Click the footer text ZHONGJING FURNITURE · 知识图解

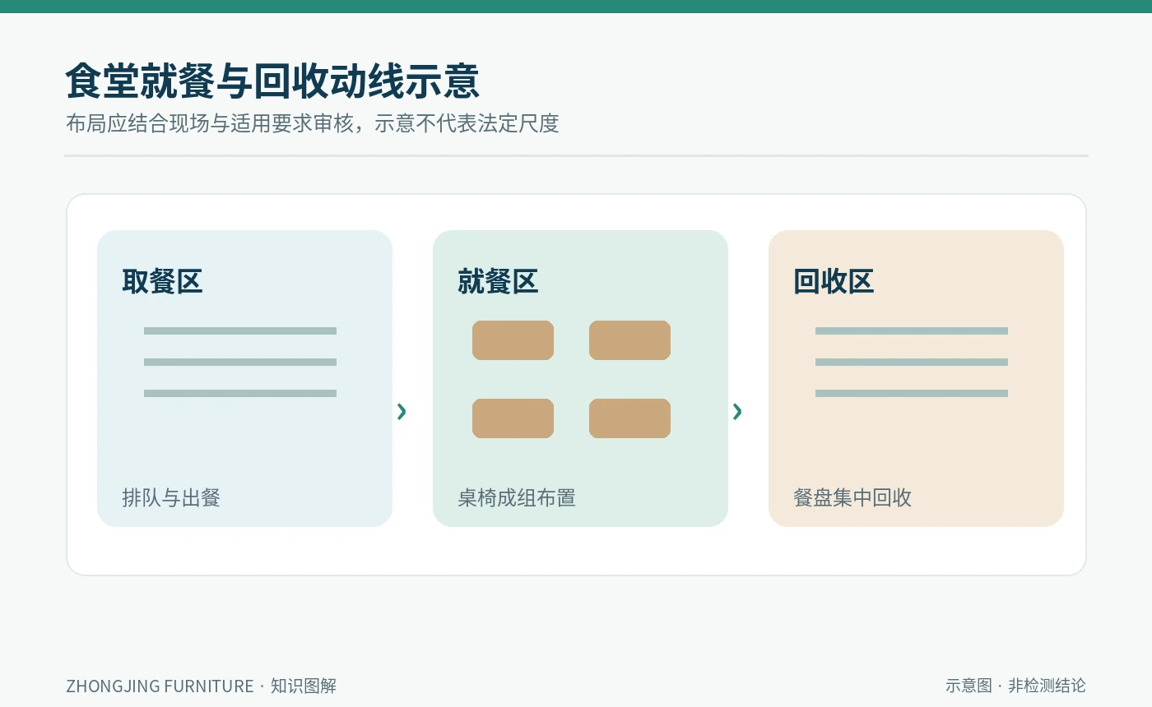pos(202,686)
